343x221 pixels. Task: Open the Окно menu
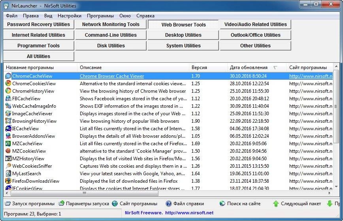pyautogui.click(x=125, y=16)
